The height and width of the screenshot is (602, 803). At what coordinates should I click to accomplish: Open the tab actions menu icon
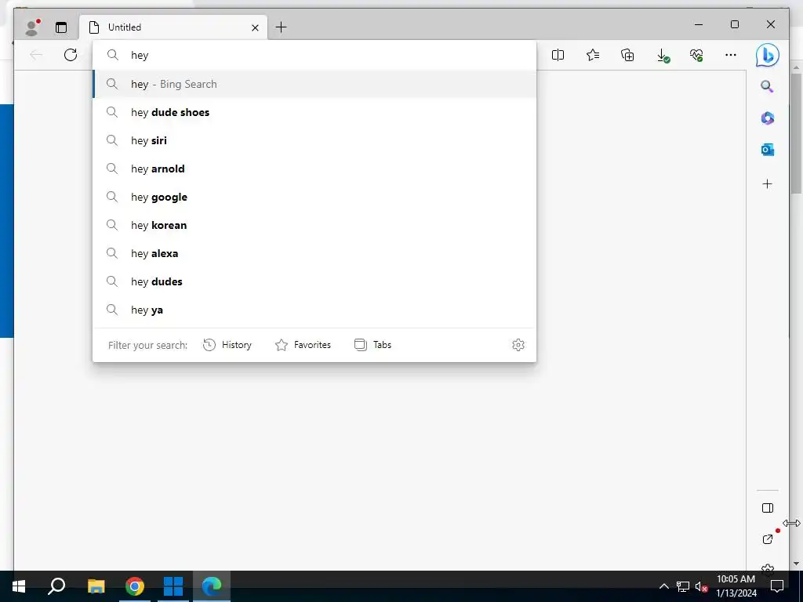(x=61, y=27)
